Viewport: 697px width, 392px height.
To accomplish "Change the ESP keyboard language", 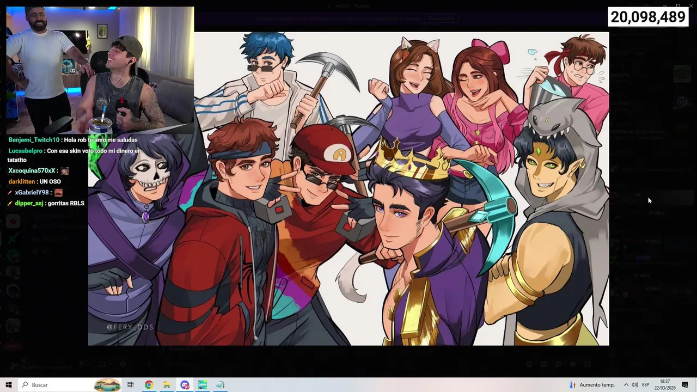I will coord(646,385).
